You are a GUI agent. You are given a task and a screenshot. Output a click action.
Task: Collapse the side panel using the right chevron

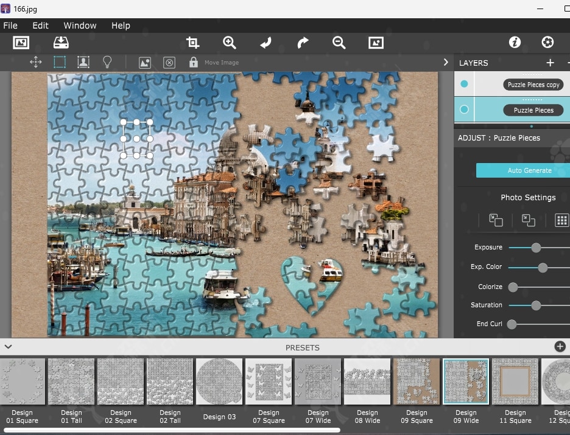tap(446, 62)
